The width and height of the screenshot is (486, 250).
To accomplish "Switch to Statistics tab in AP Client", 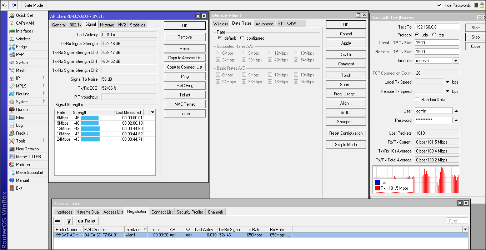I will tap(137, 25).
